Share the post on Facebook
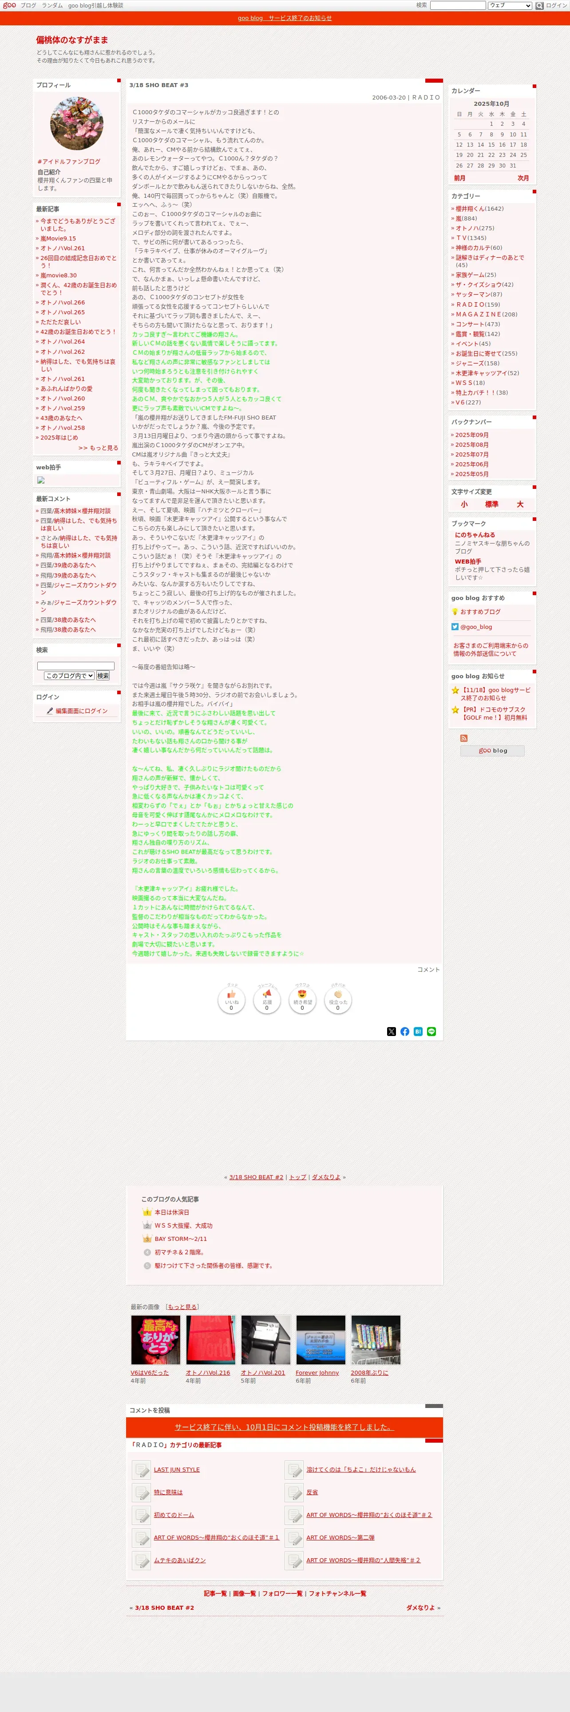This screenshot has height=1712, width=570. point(405,1032)
